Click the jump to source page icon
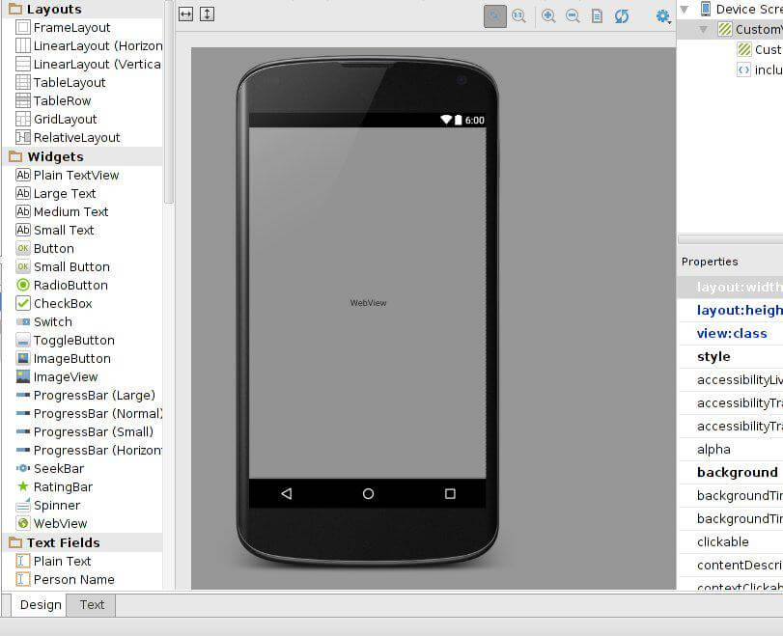 tap(597, 15)
